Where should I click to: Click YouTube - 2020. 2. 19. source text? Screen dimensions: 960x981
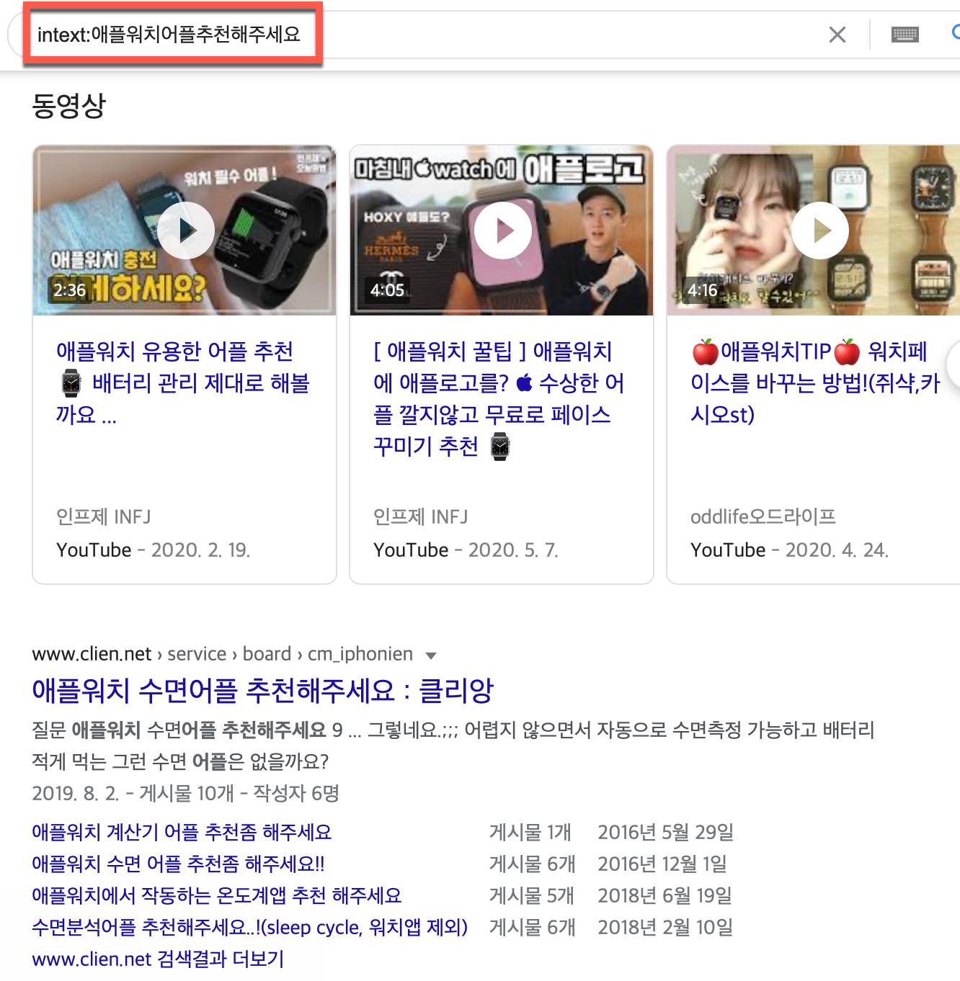click(154, 550)
